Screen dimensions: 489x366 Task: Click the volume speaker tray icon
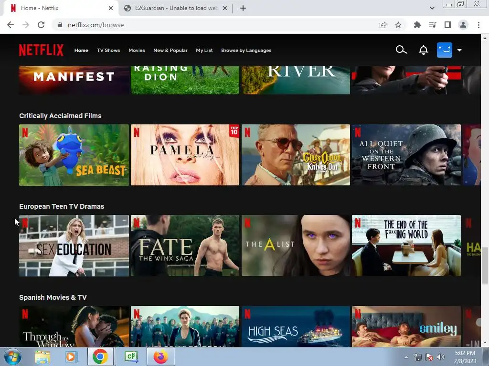pos(441,357)
